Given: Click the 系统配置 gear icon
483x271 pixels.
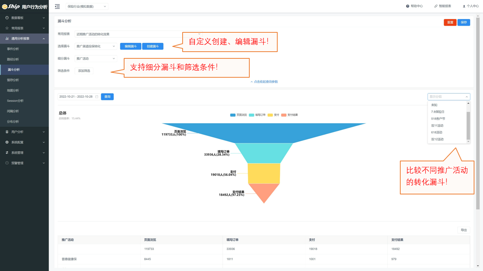Looking at the screenshot, I should coord(7,142).
